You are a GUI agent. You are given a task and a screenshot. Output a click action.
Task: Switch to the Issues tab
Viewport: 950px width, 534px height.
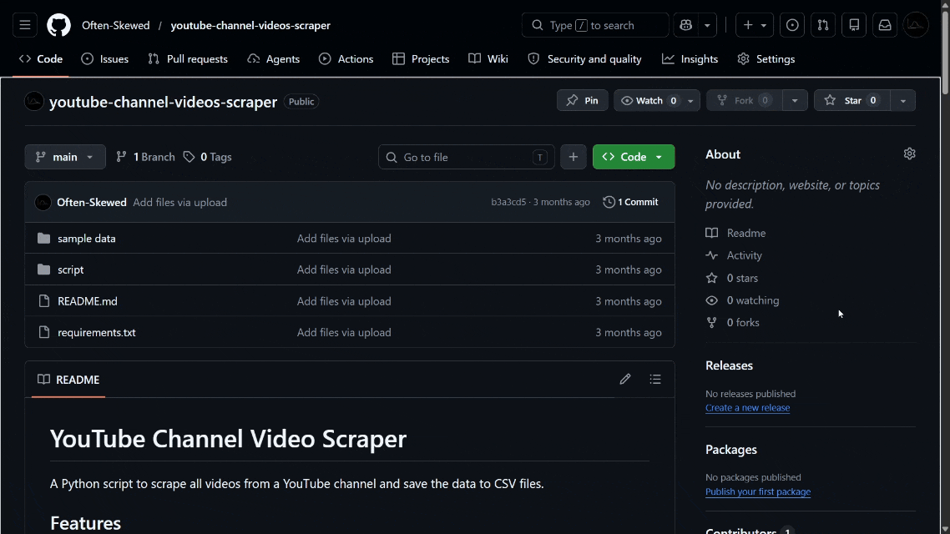point(105,58)
